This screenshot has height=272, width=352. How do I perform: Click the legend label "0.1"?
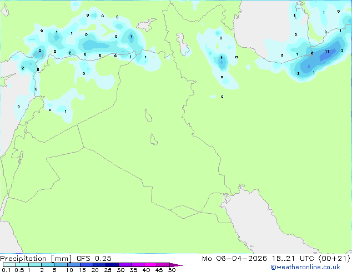click(x=6, y=270)
